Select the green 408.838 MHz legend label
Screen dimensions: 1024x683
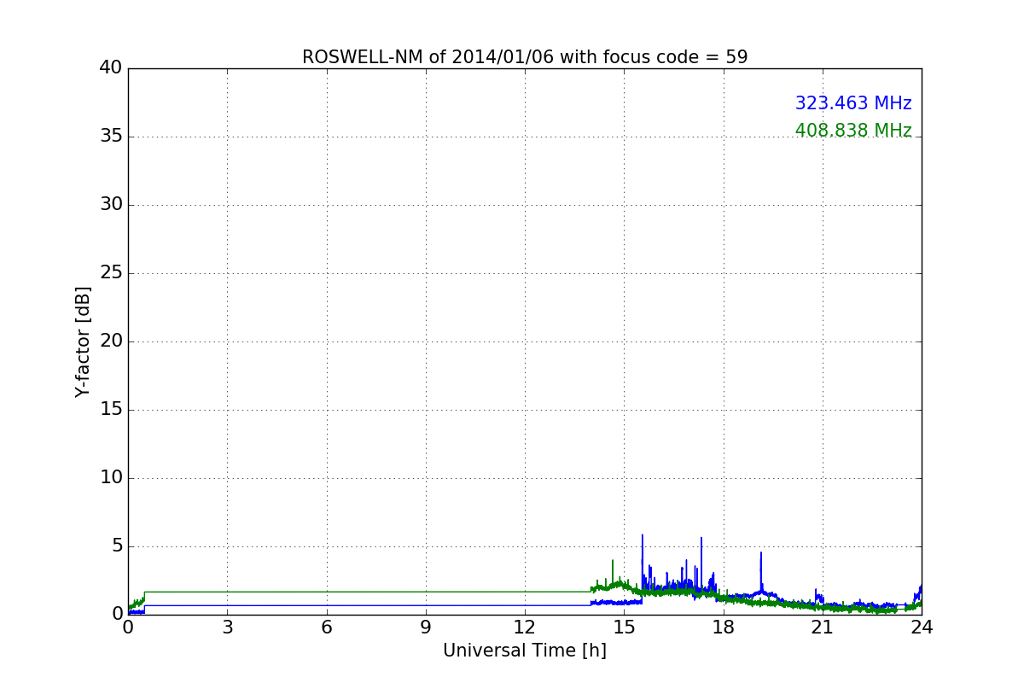pyautogui.click(x=853, y=131)
